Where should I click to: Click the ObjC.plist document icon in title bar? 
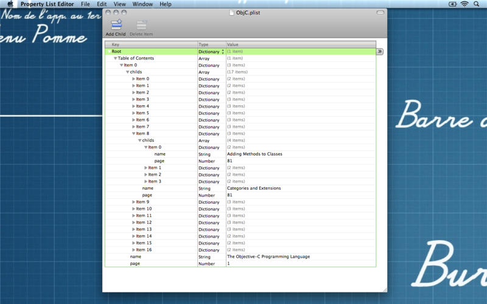231,12
